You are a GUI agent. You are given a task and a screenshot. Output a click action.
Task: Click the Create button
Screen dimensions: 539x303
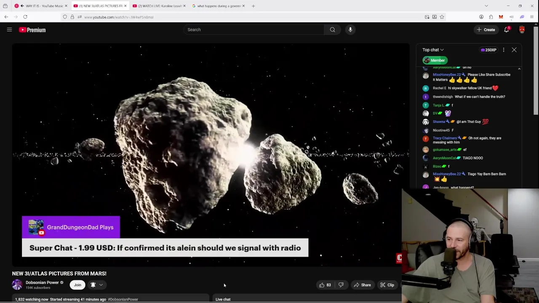pos(486,29)
